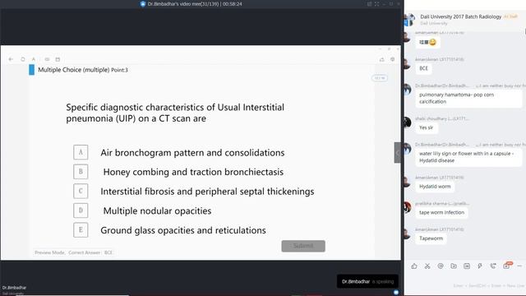Click the Submit button
526x296 pixels.
click(x=303, y=246)
